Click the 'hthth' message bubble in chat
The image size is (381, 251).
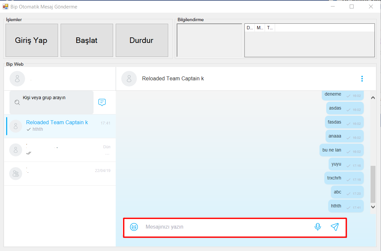(x=346, y=206)
